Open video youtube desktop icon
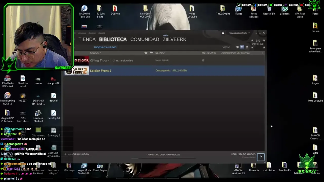 click(x=192, y=12)
